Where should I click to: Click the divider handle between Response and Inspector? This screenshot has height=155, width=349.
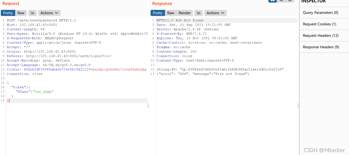[x=298, y=106]
